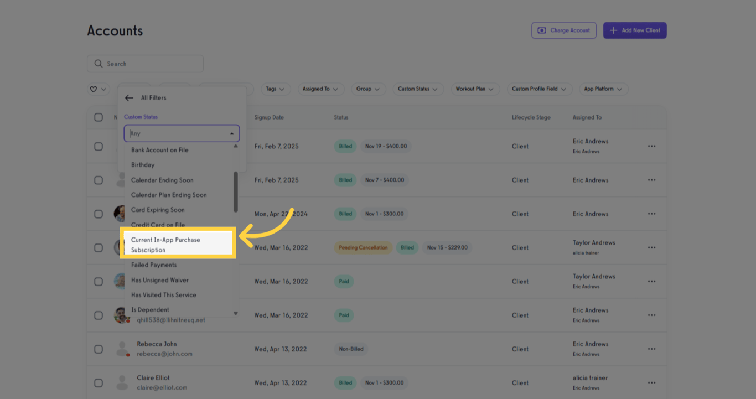Open the ellipsis menu for Claire Elliot
The width and height of the screenshot is (756, 399).
click(x=651, y=382)
